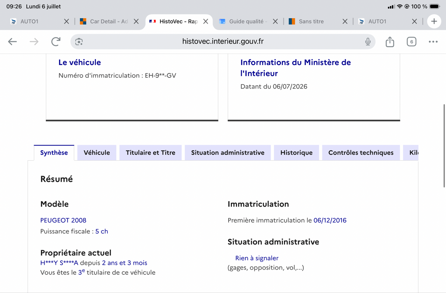
Task: Tap the microphone icon in address bar
Action: pyautogui.click(x=368, y=42)
